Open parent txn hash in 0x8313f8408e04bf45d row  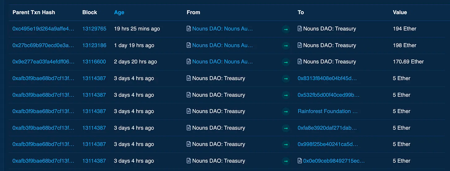tap(43, 78)
